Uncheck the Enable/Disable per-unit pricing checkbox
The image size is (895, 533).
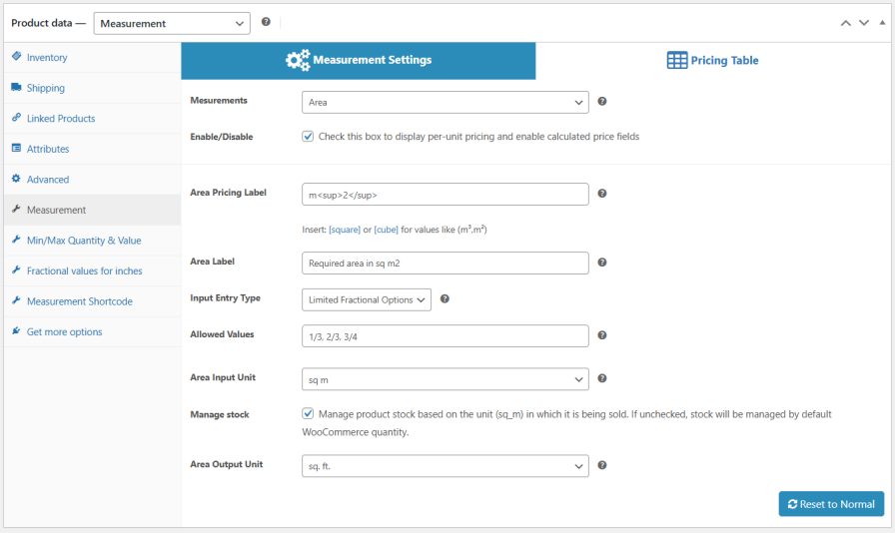308,136
